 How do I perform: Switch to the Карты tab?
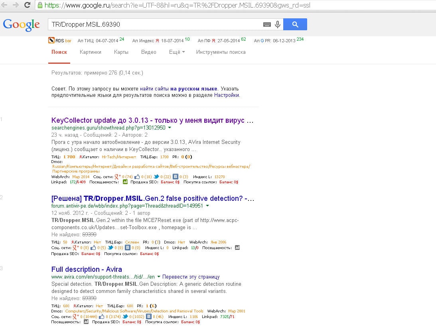[121, 52]
